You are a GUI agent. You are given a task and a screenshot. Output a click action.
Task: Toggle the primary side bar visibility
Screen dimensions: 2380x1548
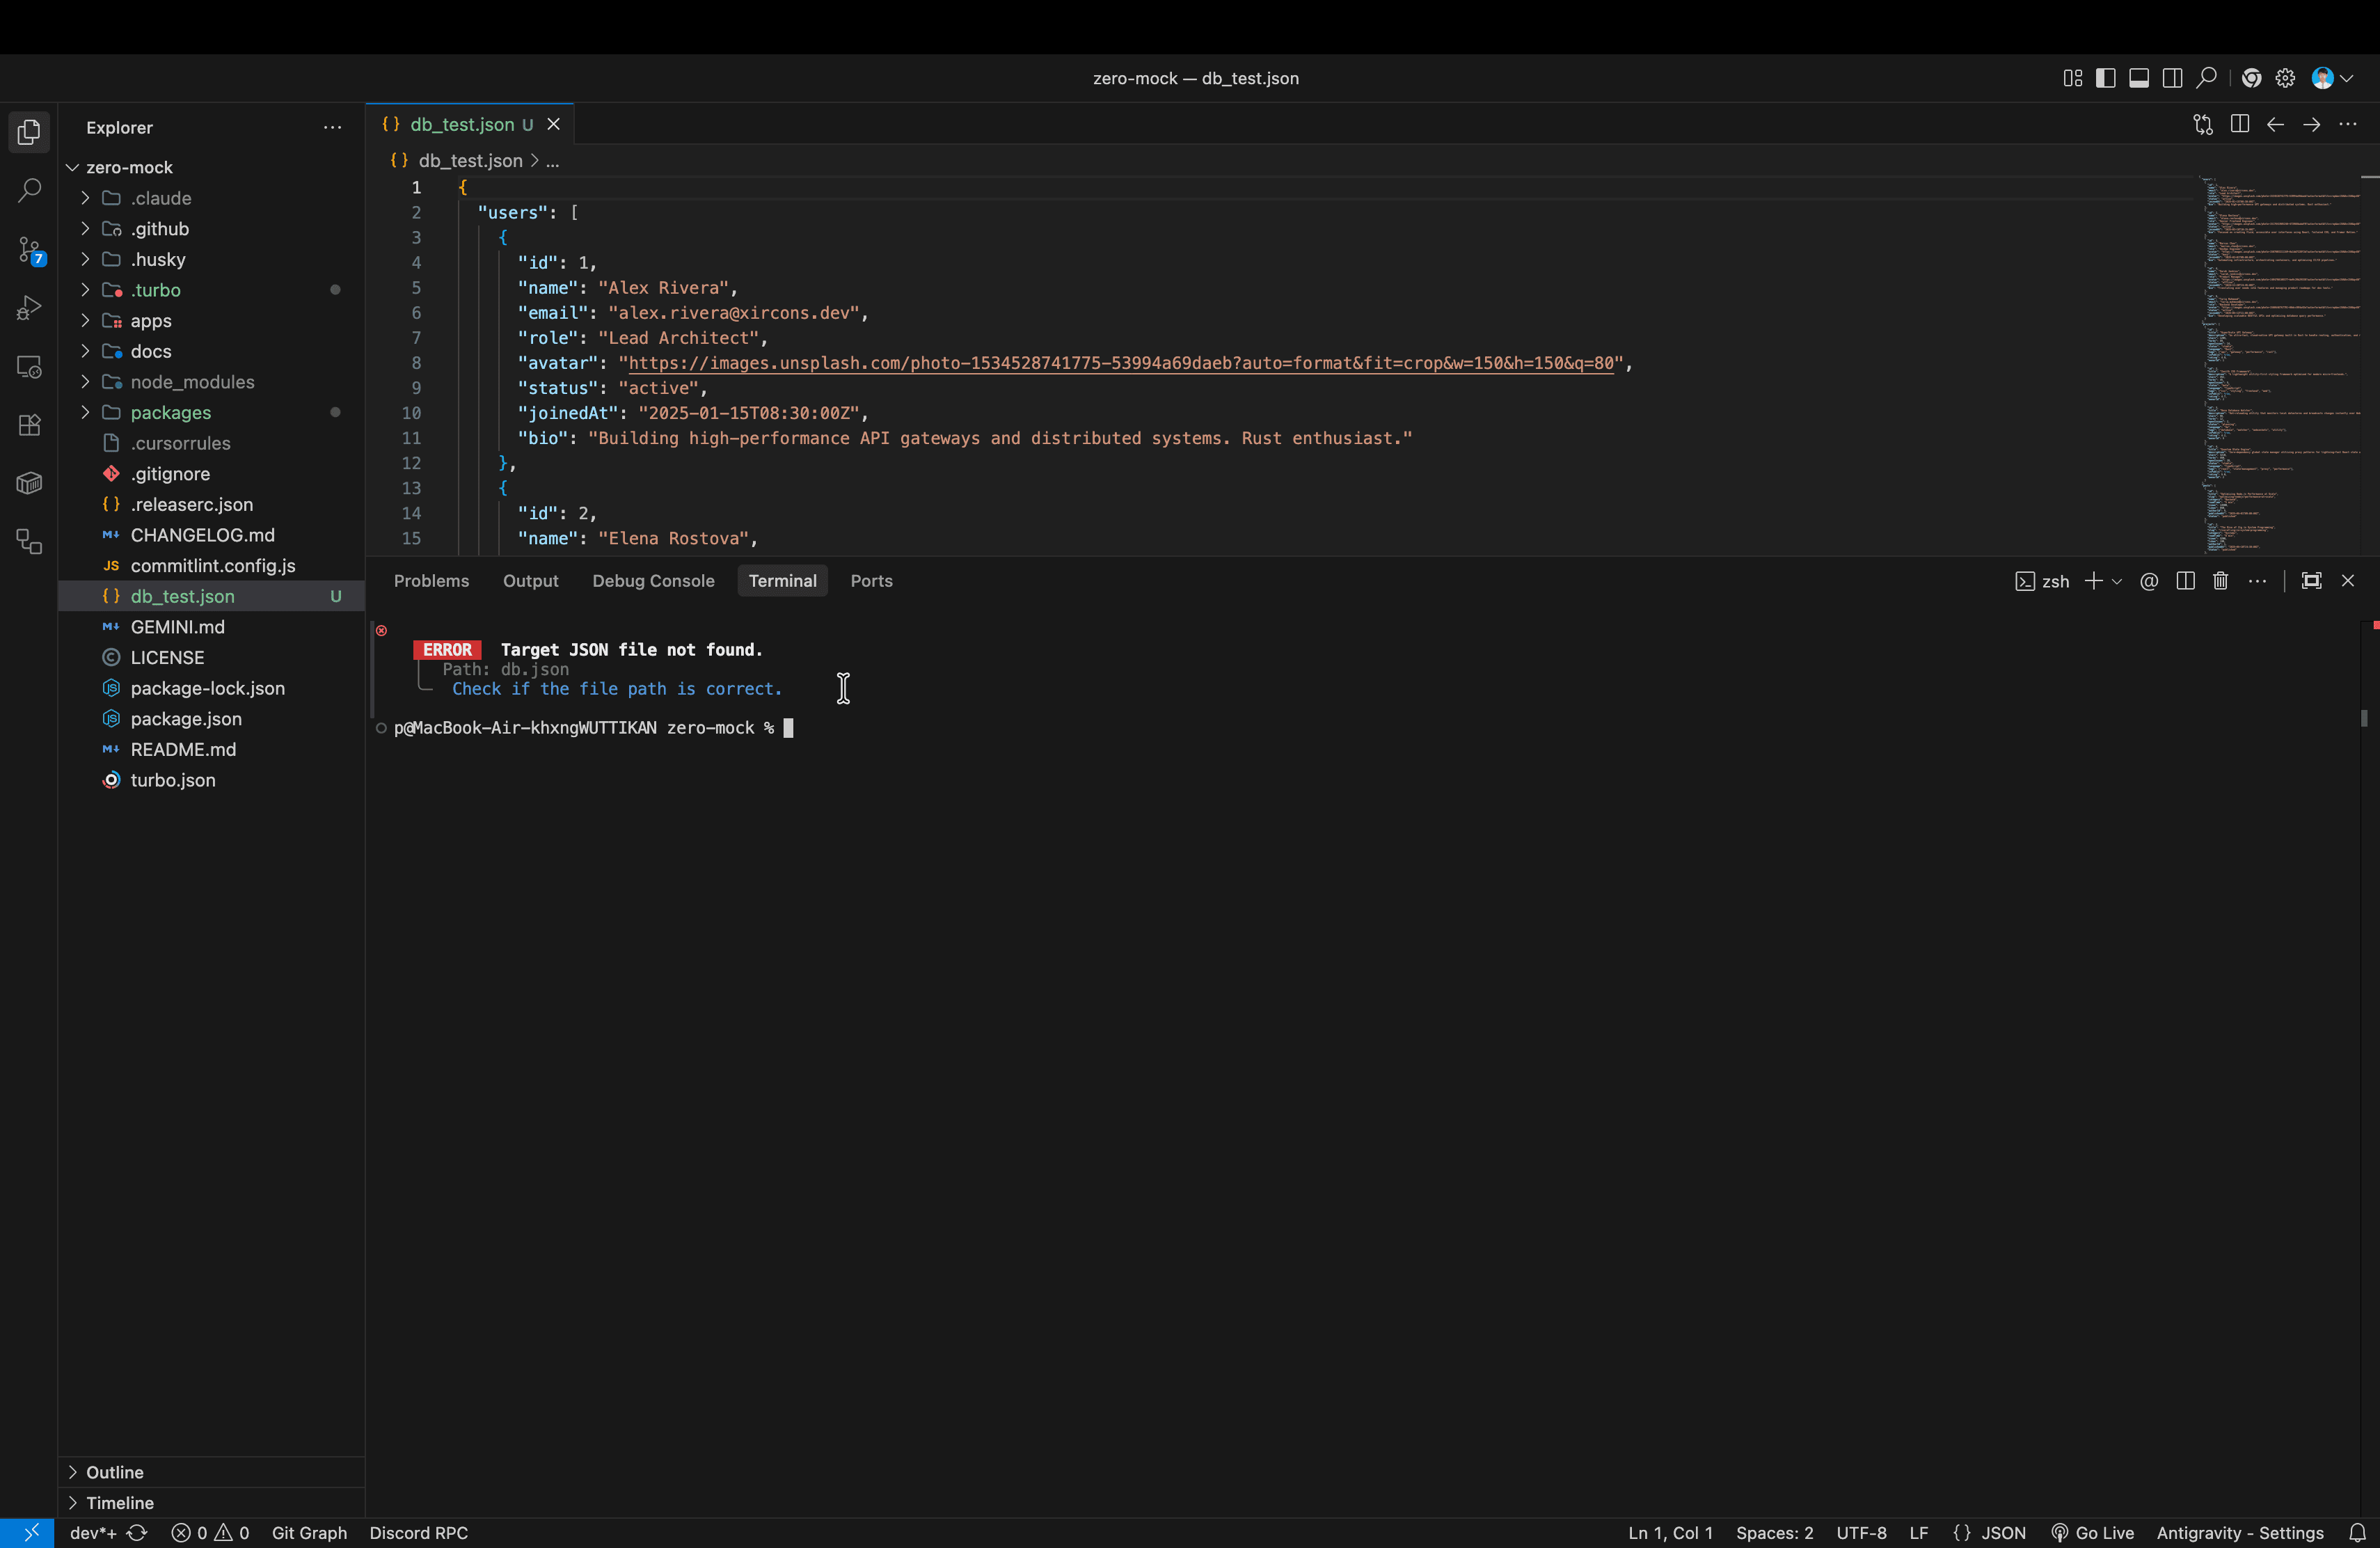pyautogui.click(x=2105, y=78)
